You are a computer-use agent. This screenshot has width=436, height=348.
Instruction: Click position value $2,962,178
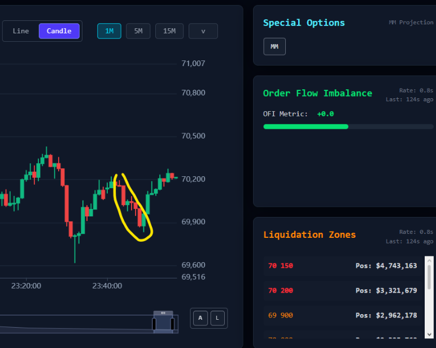[x=396, y=315]
